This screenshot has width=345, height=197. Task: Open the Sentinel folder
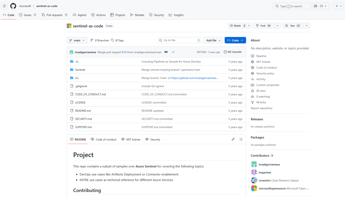point(80,70)
